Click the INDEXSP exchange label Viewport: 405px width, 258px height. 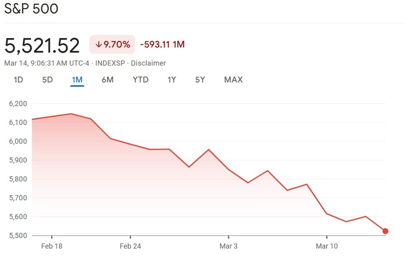pyautogui.click(x=110, y=63)
